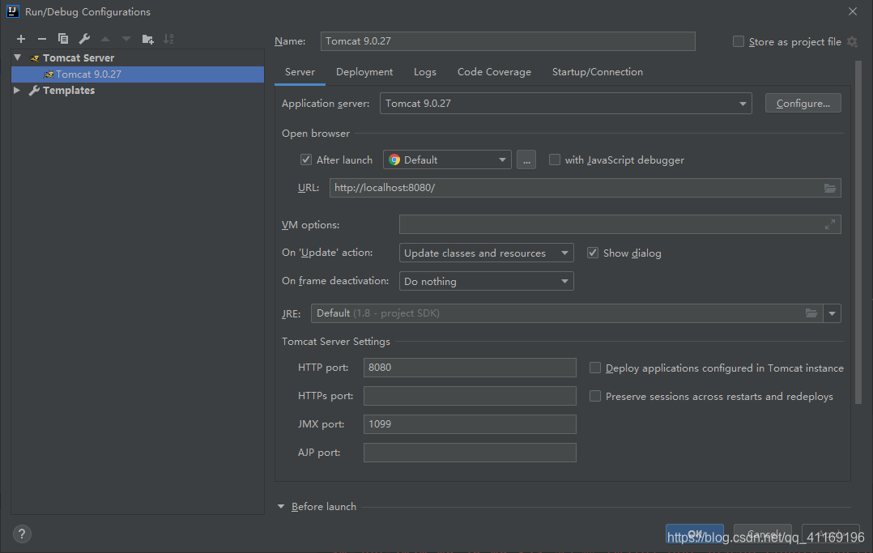Screen dimensions: 873x553
Task: Enable Preserve sessions across restarts and redeploys
Action: pos(595,396)
